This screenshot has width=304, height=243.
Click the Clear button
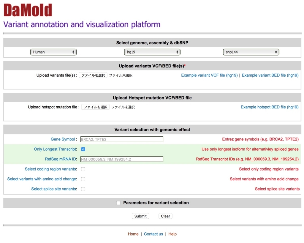coord(165,216)
